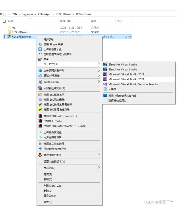177x206 pixels.
Task: Click the lock icon for file processes
Action: [40, 144]
